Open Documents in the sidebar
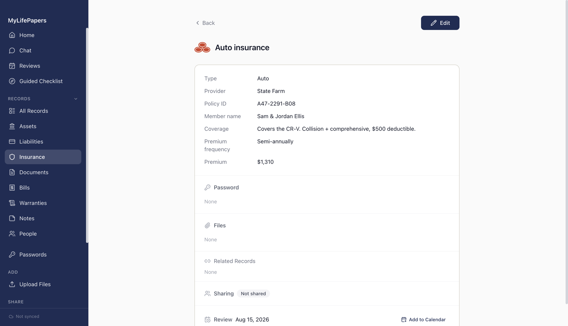 click(43, 172)
